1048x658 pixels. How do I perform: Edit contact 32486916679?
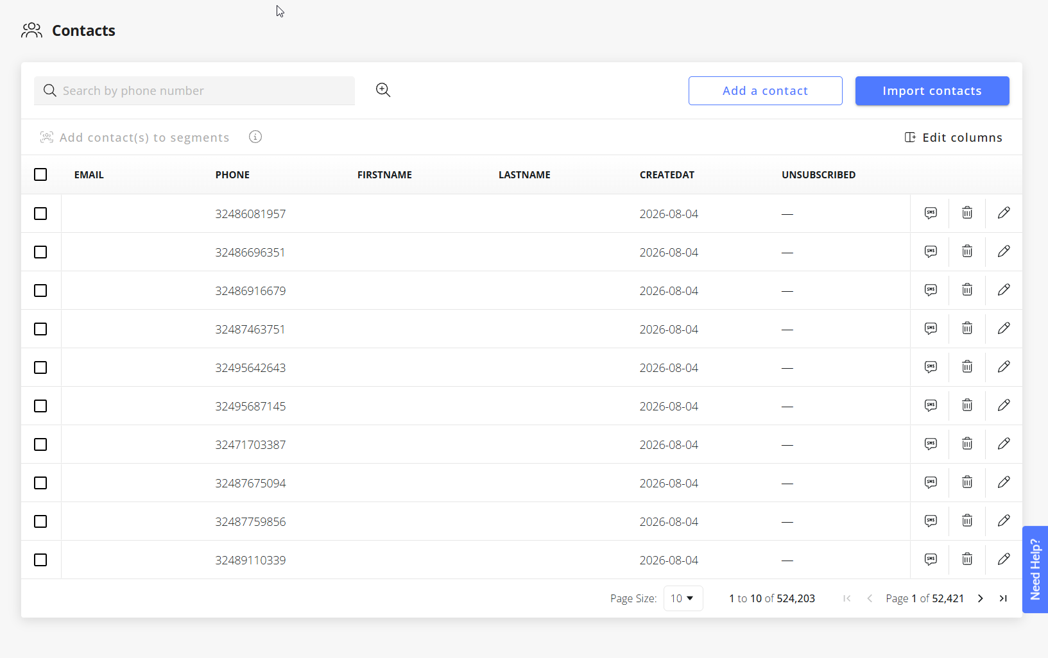(x=1004, y=290)
